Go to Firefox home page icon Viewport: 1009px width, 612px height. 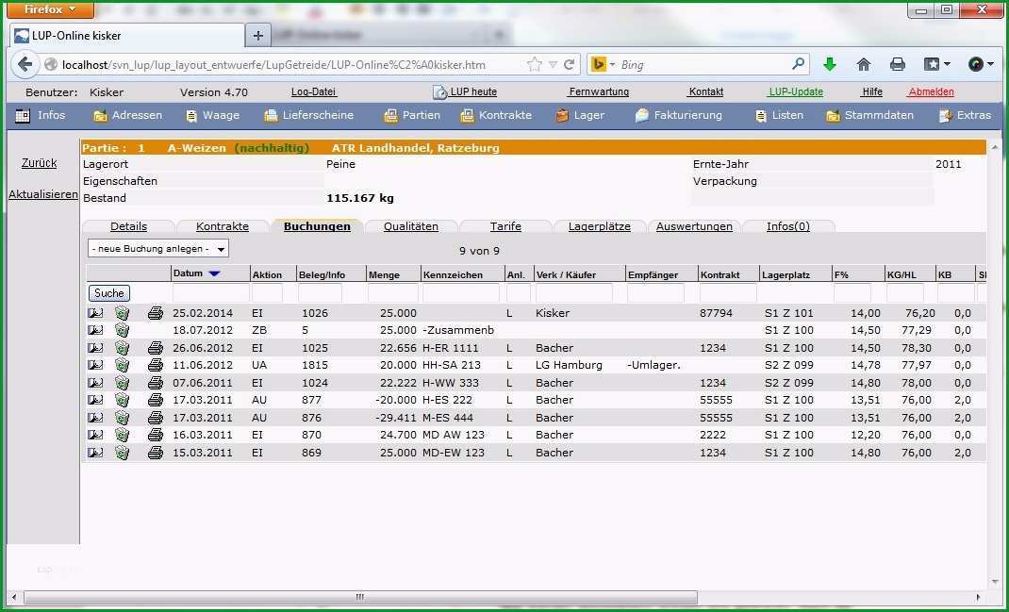pyautogui.click(x=864, y=64)
